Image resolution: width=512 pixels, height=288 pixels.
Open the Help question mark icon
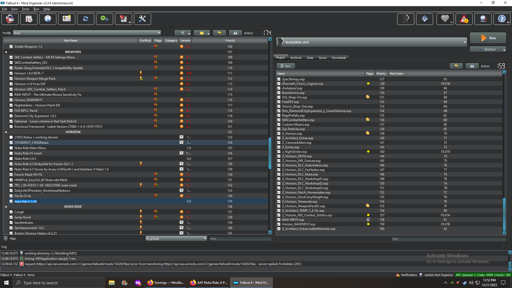(502, 19)
